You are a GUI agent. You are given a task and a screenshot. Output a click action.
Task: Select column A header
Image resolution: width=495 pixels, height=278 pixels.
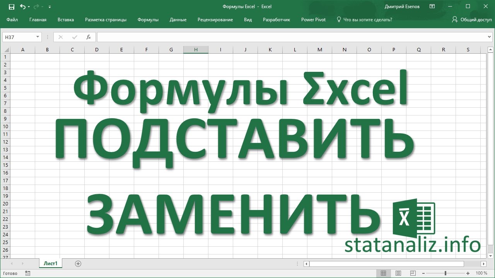[23, 50]
